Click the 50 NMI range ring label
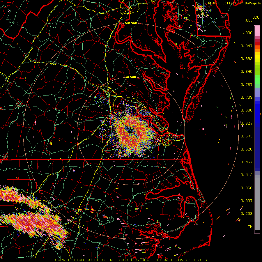Image resolution: width=262 pixels, height=262 pixels. (131, 77)
